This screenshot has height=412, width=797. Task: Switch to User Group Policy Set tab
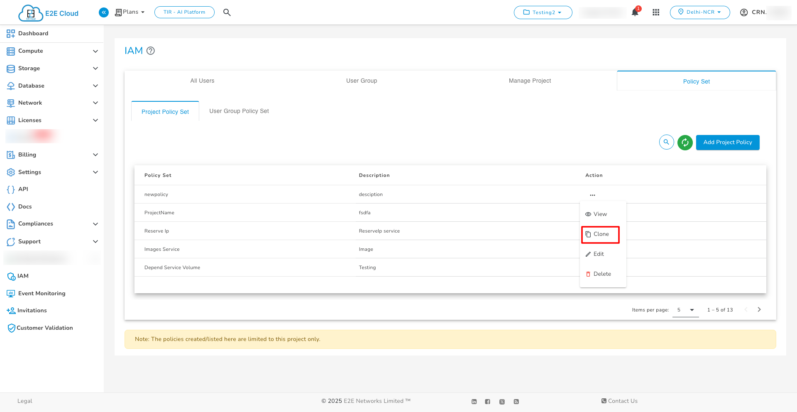239,111
